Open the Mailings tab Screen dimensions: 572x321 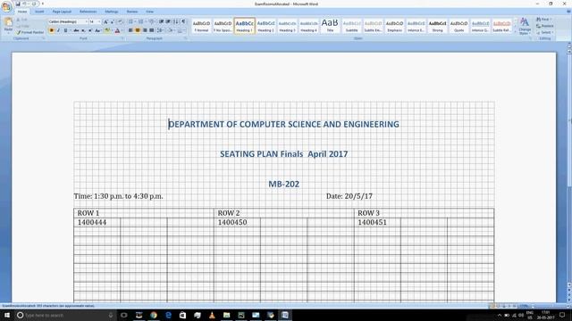(x=112, y=12)
